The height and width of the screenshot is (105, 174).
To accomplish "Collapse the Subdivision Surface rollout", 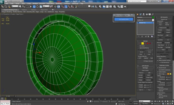I will click(164, 65).
